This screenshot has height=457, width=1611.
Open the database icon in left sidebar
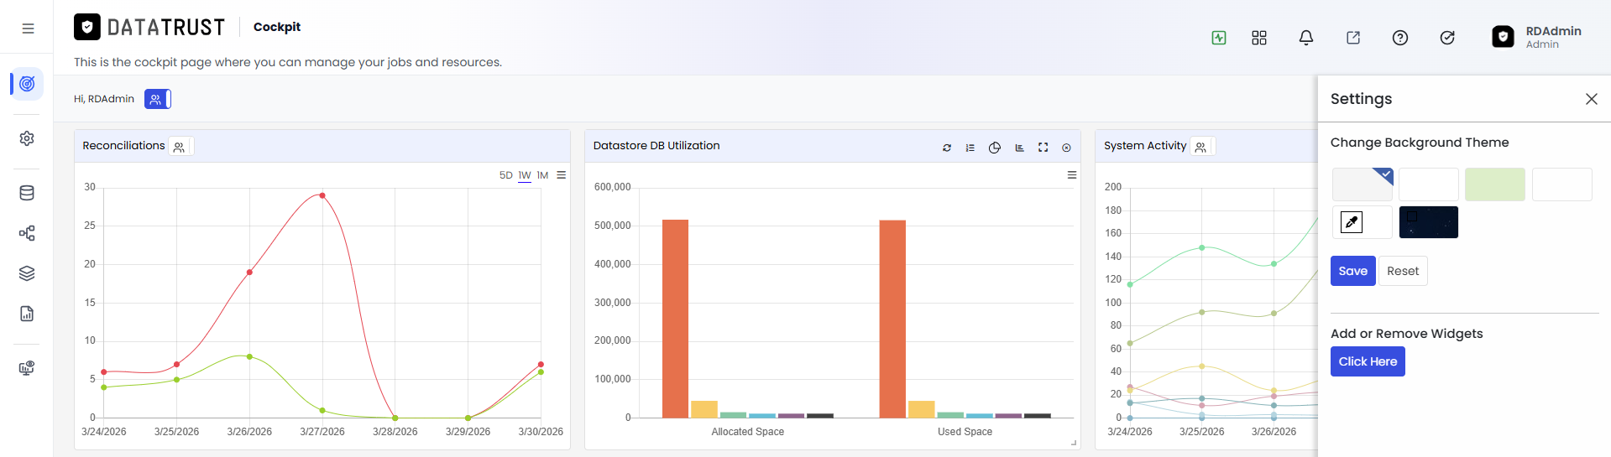(27, 193)
